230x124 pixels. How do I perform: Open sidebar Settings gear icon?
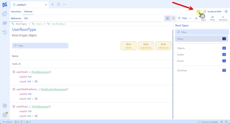[5, 106]
